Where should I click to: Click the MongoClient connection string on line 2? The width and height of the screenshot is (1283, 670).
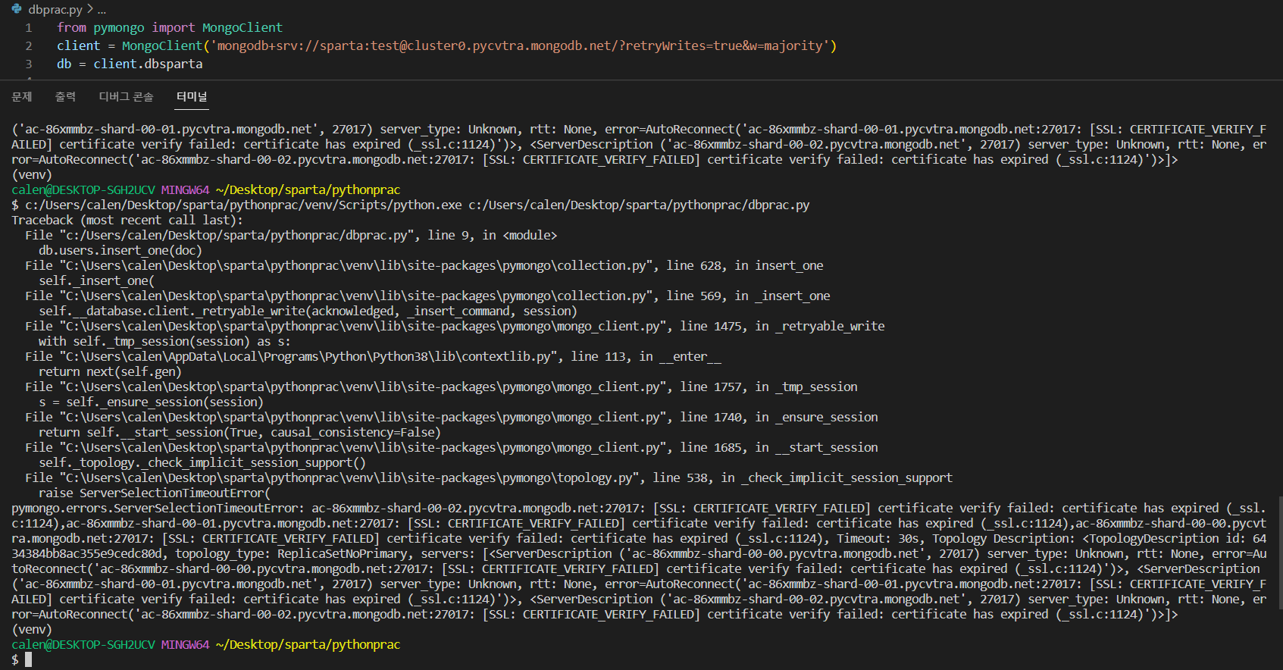pyautogui.click(x=520, y=46)
